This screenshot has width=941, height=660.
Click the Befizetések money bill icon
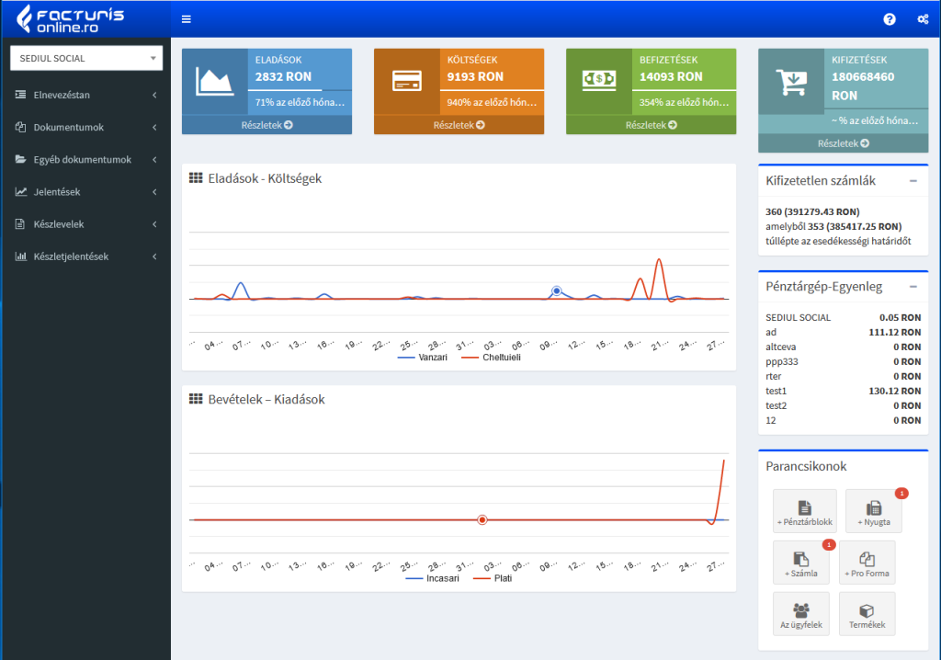pyautogui.click(x=599, y=79)
